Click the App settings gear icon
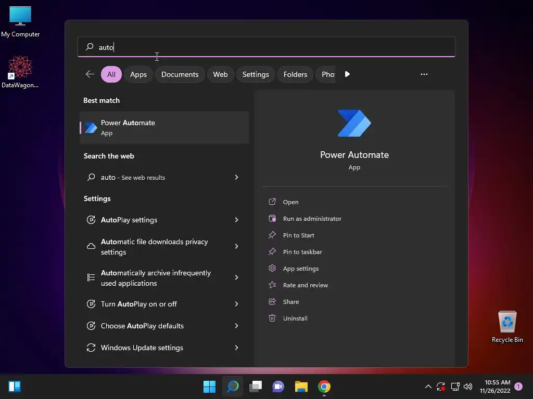 point(272,268)
